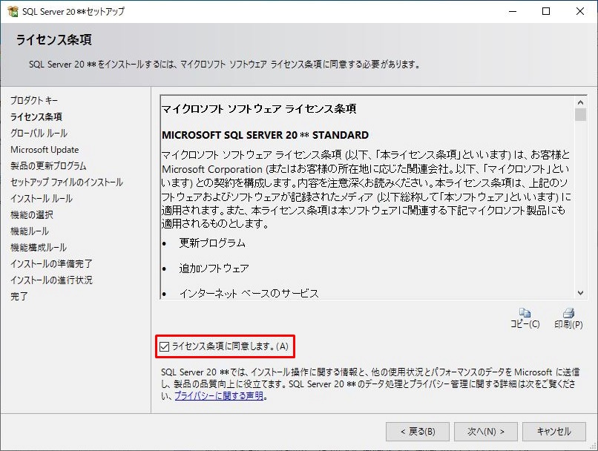This screenshot has height=451, width=598.
Task: Select the ライセンス条項 step in sidebar
Action: (x=36, y=116)
